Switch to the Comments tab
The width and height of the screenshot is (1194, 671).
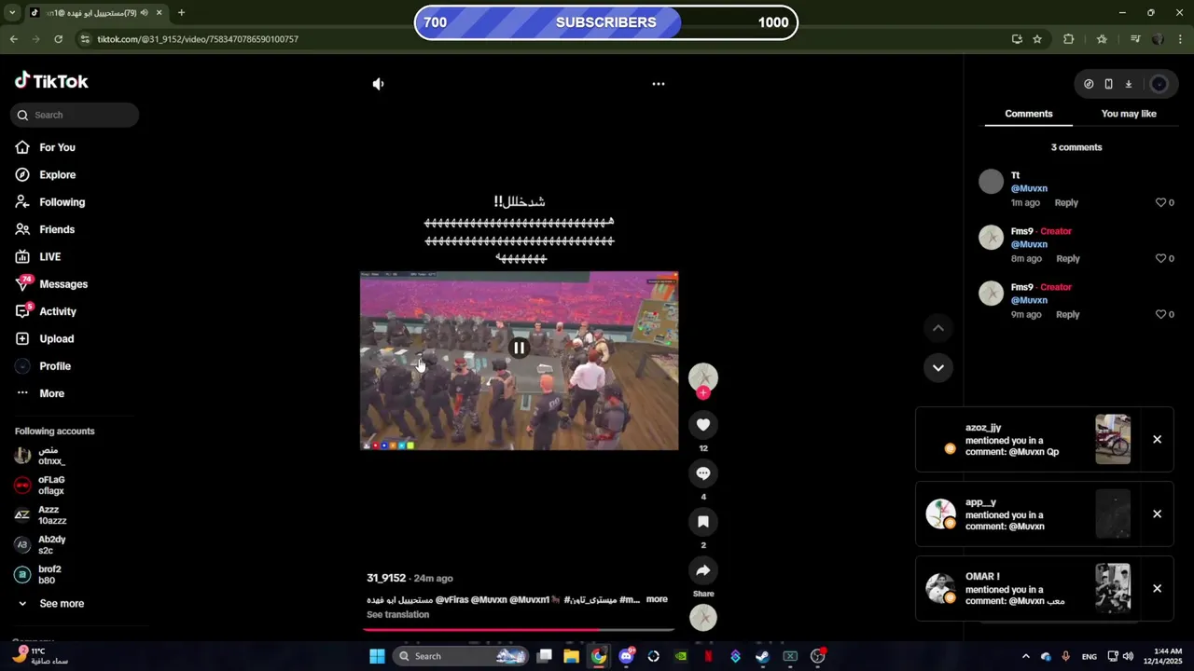[1029, 114]
